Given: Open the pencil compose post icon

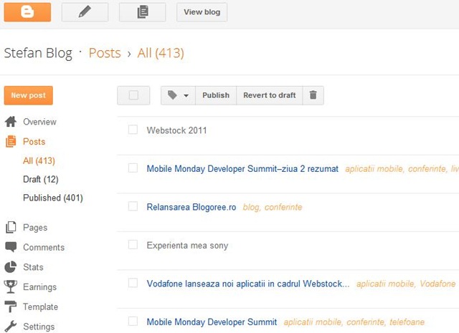Looking at the screenshot, I should [x=85, y=12].
